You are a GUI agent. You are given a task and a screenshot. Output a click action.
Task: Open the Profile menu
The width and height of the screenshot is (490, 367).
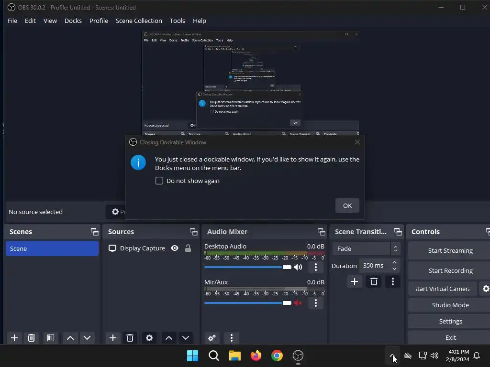click(99, 21)
